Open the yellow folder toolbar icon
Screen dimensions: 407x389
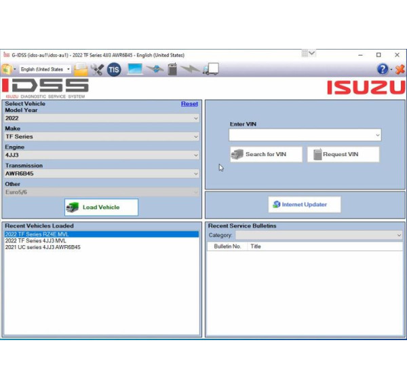(x=81, y=69)
